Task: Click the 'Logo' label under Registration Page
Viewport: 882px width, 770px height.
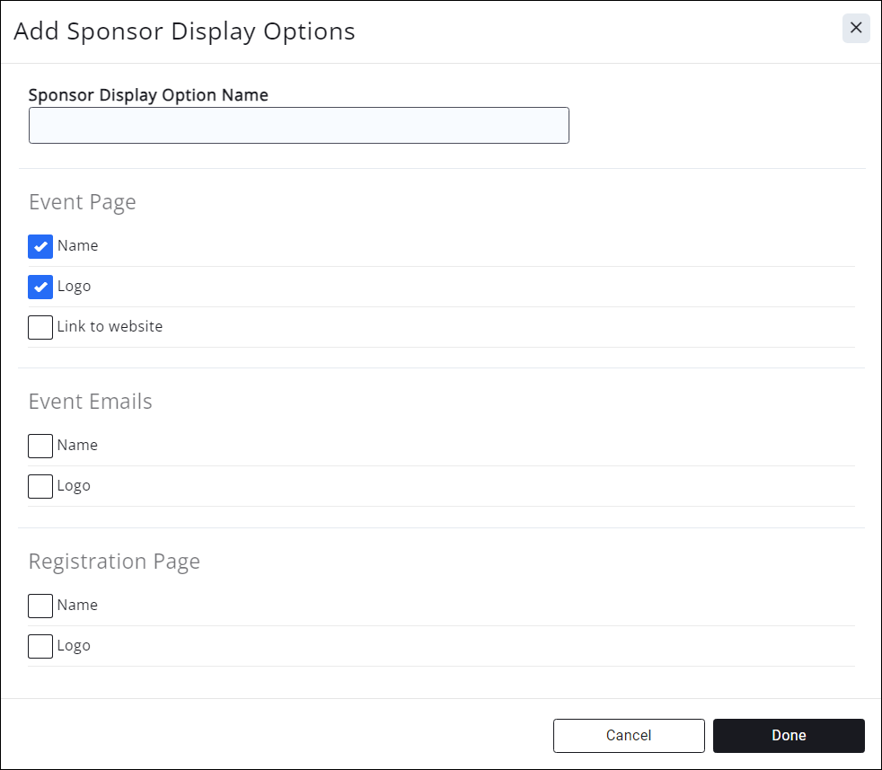Action: click(x=74, y=646)
